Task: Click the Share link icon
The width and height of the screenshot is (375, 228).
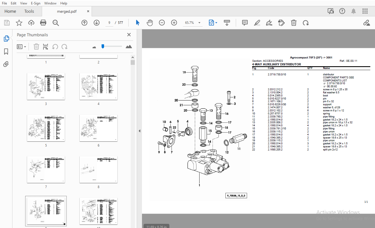Action: click(366, 23)
